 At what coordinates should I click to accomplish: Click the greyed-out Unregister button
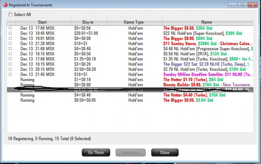(130, 152)
